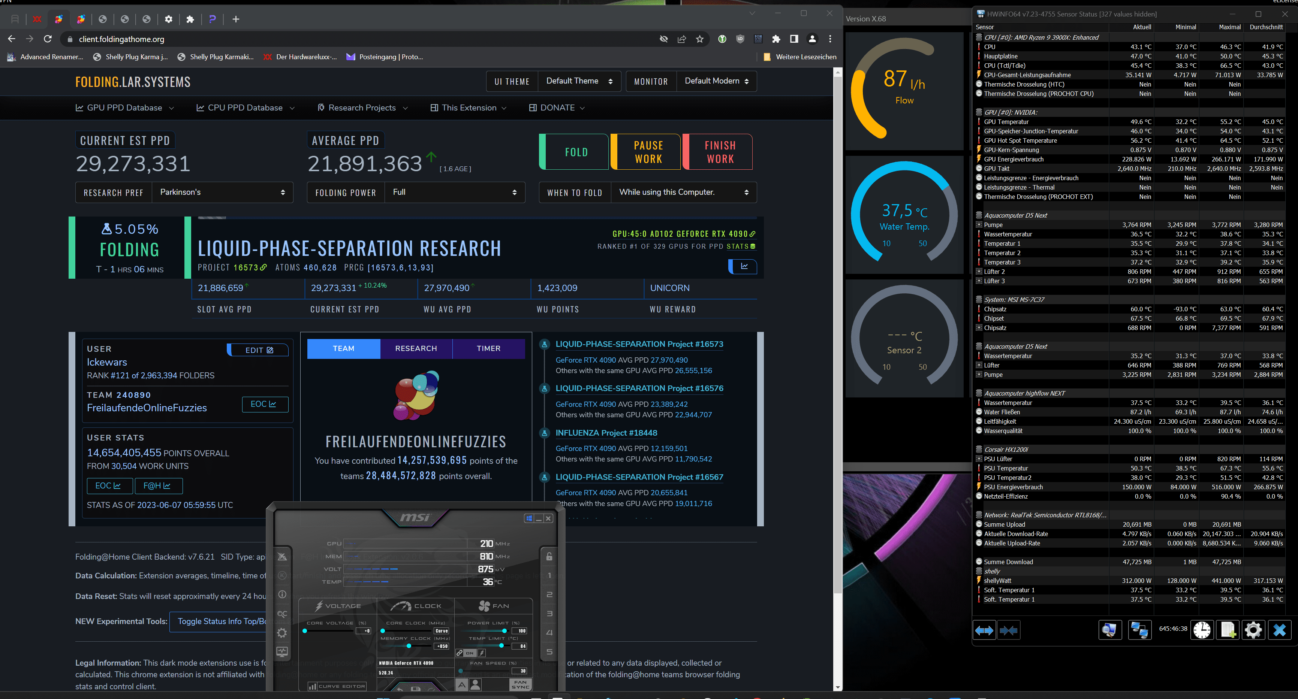Click HWiNFO expand-columns blue arrows icon

(x=984, y=630)
